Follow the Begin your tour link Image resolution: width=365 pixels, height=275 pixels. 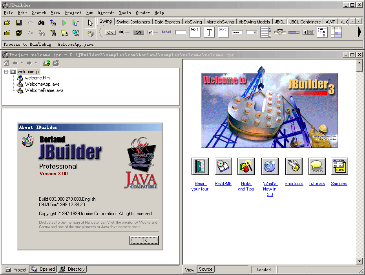tap(200, 186)
